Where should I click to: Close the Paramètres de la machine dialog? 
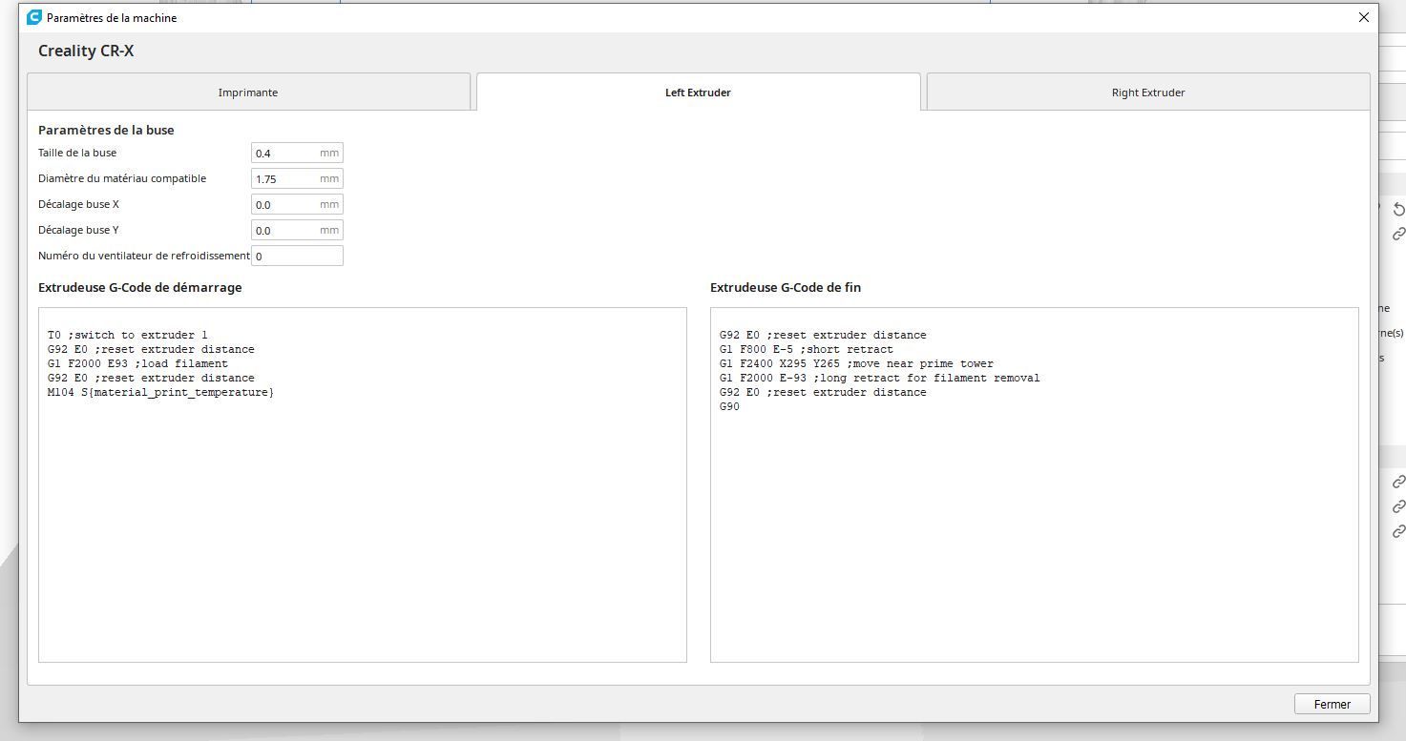pyautogui.click(x=1363, y=17)
